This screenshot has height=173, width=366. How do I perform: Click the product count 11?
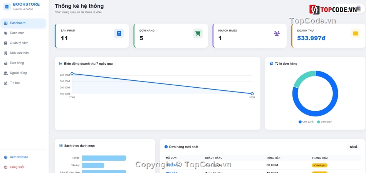point(64,38)
